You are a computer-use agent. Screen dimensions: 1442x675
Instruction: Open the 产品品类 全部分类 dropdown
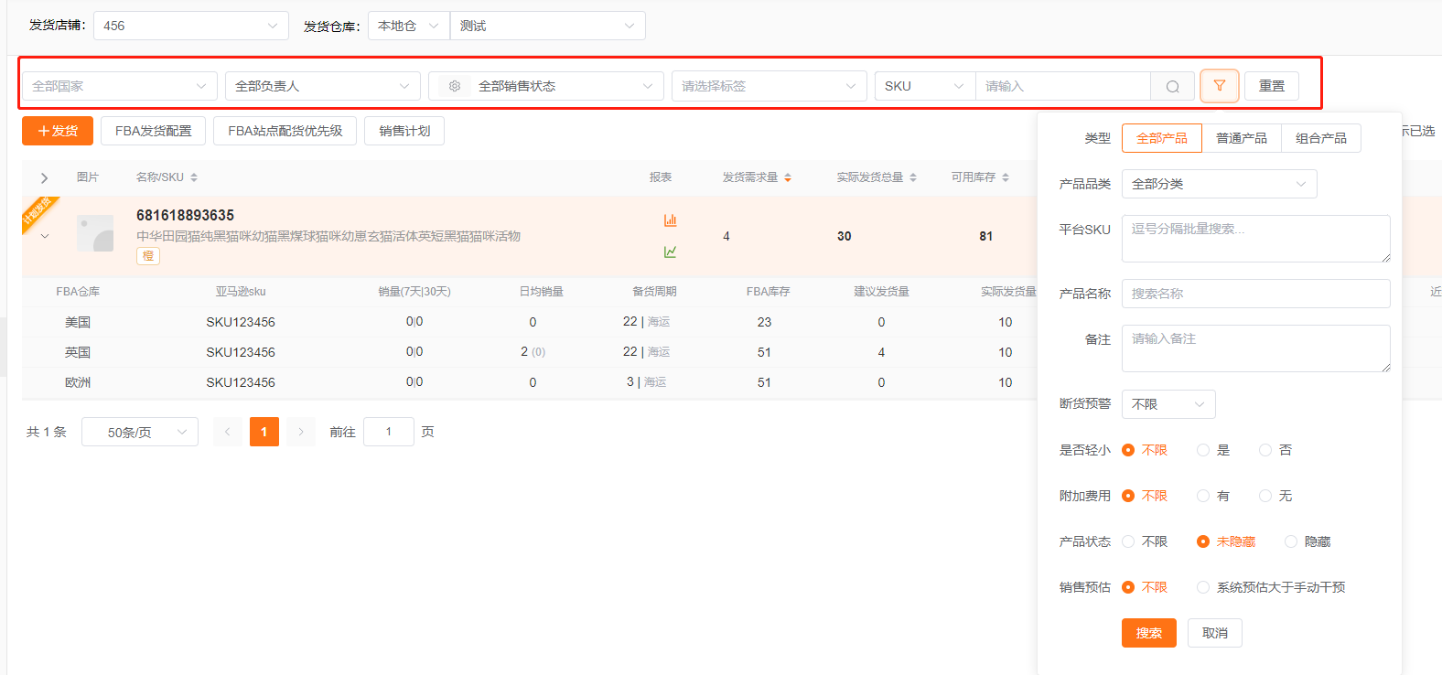1219,184
